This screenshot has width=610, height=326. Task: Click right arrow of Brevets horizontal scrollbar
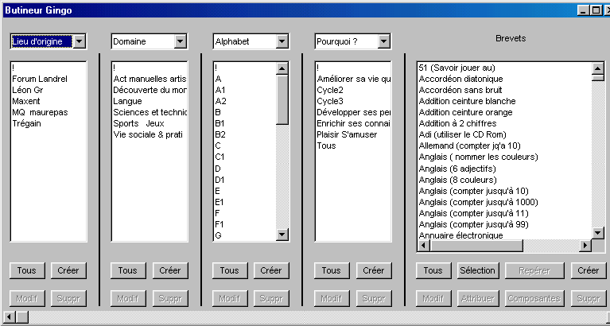(586, 246)
